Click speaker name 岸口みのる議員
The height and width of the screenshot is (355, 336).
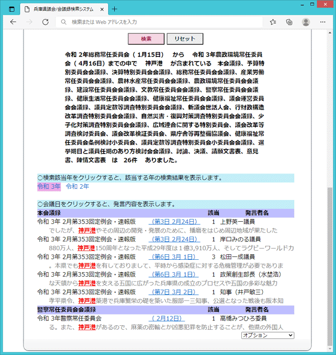pyautogui.click(x=240, y=239)
